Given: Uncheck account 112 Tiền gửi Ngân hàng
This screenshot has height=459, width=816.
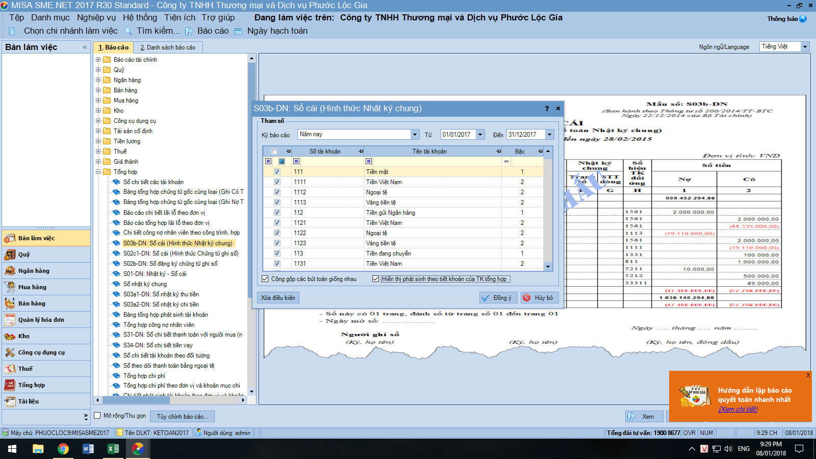Looking at the screenshot, I should (277, 213).
